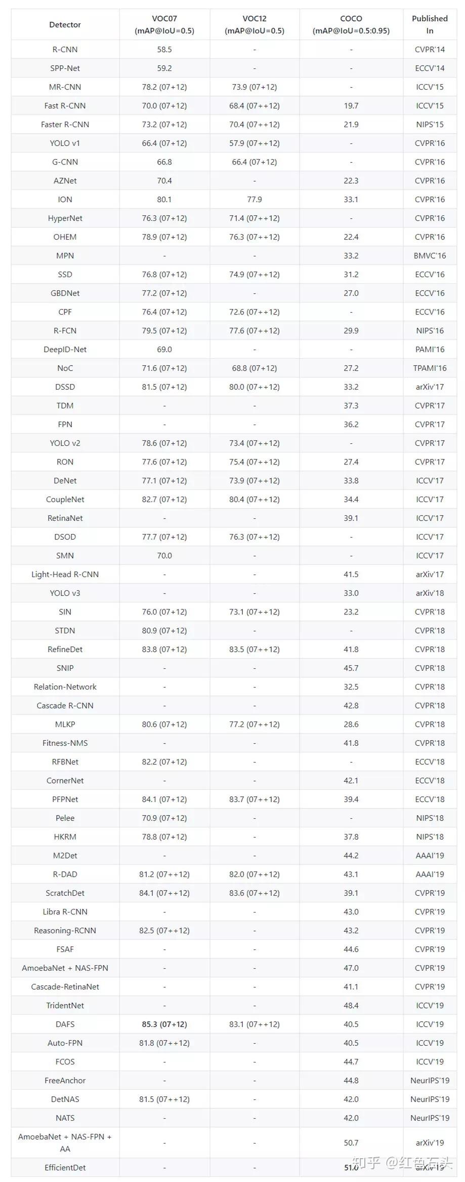Click the VOC07 column header

point(164,24)
